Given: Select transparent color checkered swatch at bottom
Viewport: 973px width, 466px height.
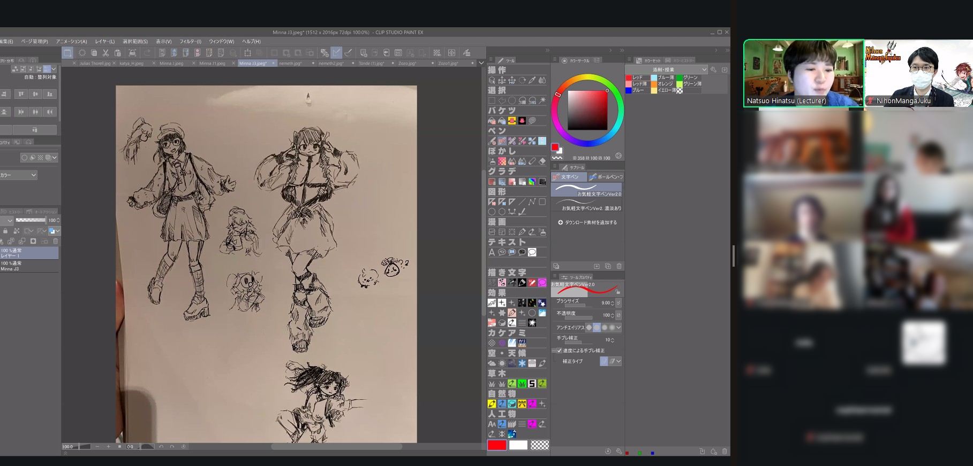Looking at the screenshot, I should tap(539, 445).
